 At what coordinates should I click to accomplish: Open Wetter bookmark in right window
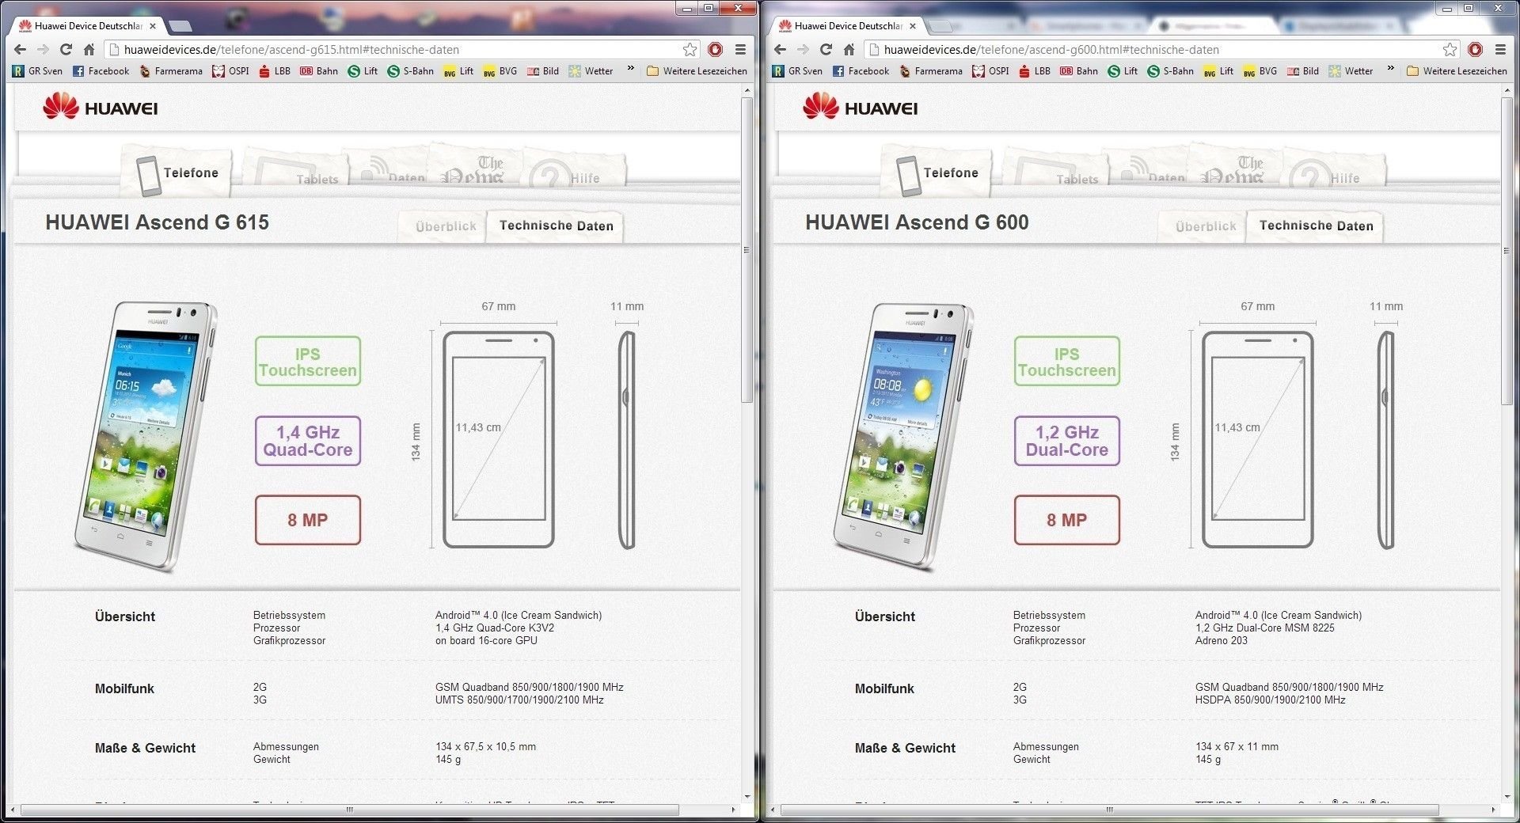pos(1351,71)
